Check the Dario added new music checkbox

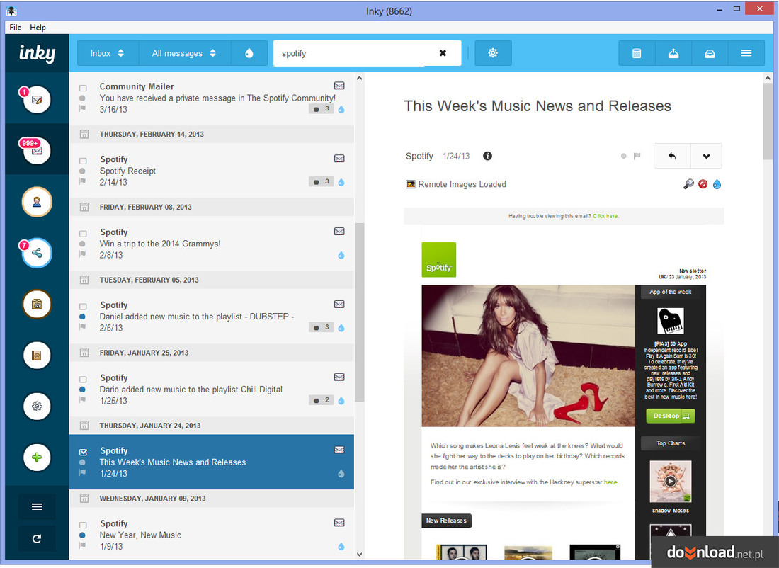(x=83, y=380)
